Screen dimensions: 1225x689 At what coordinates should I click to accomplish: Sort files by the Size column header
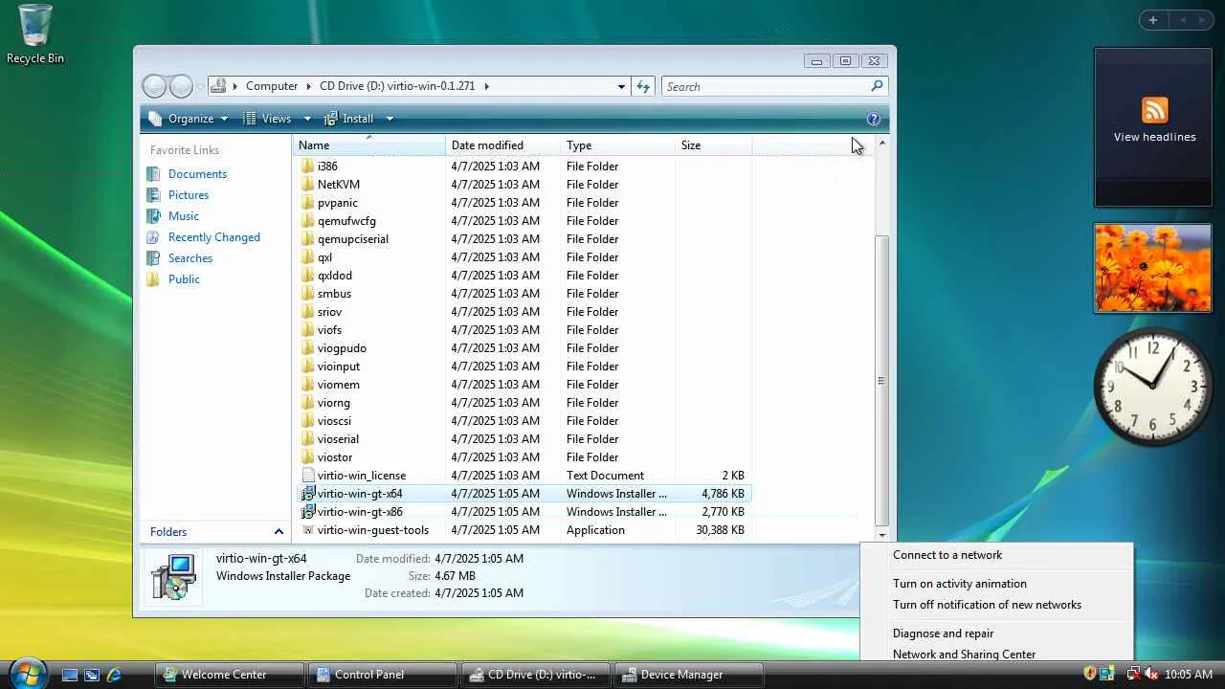coord(714,145)
